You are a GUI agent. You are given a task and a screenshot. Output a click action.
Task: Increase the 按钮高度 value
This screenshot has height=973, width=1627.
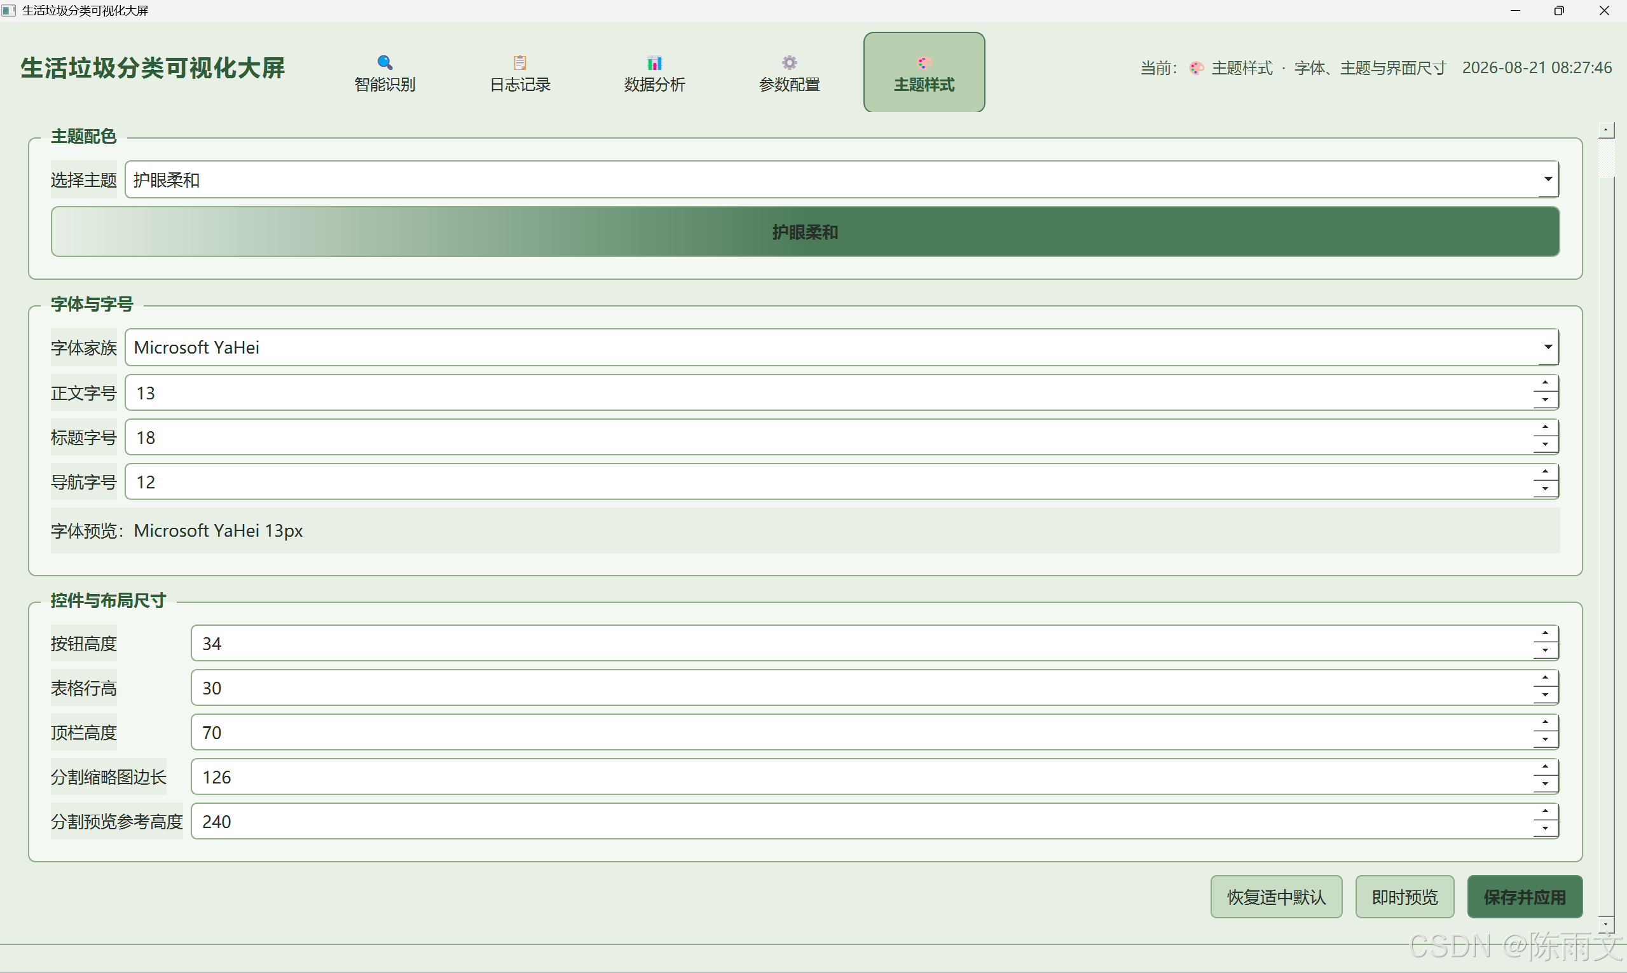point(1545,634)
